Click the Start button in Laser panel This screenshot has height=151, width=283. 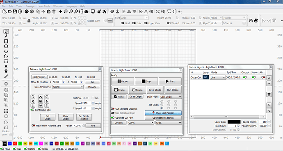[170, 81]
